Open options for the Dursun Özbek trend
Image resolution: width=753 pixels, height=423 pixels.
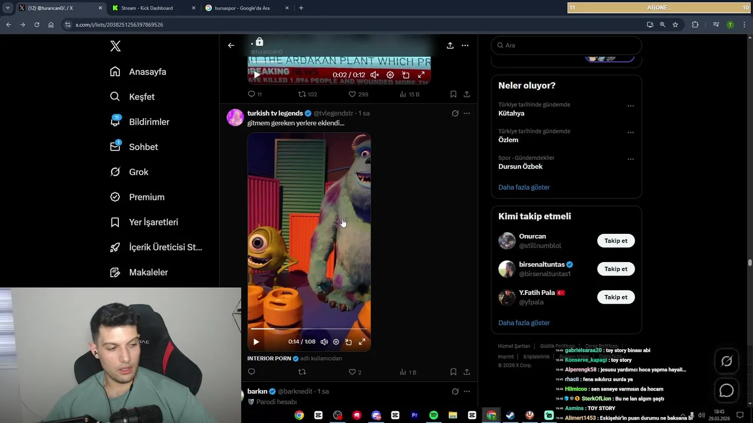pyautogui.click(x=631, y=159)
